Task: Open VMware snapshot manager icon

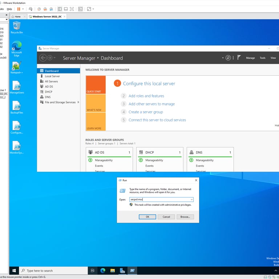Action: point(51,9)
